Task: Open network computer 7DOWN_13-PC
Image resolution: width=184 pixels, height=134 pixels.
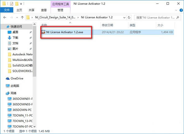Action: pyautogui.click(x=22, y=121)
